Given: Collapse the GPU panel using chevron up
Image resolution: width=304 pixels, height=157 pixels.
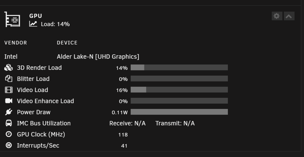Looking at the screenshot, I should point(289,16).
